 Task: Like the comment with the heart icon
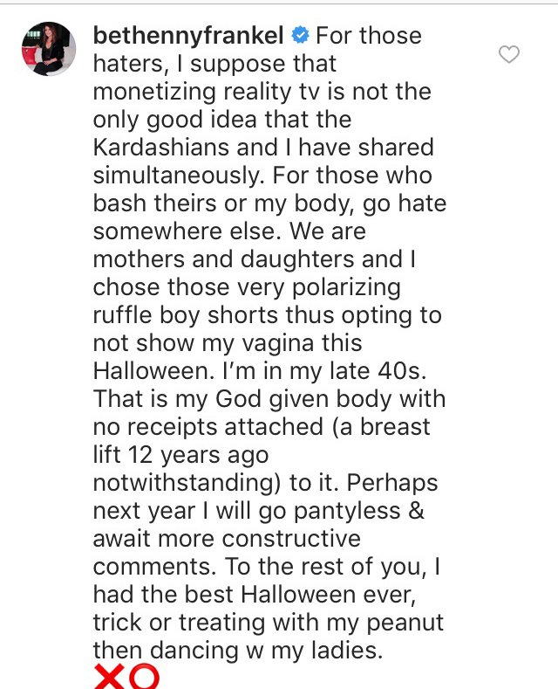click(509, 54)
